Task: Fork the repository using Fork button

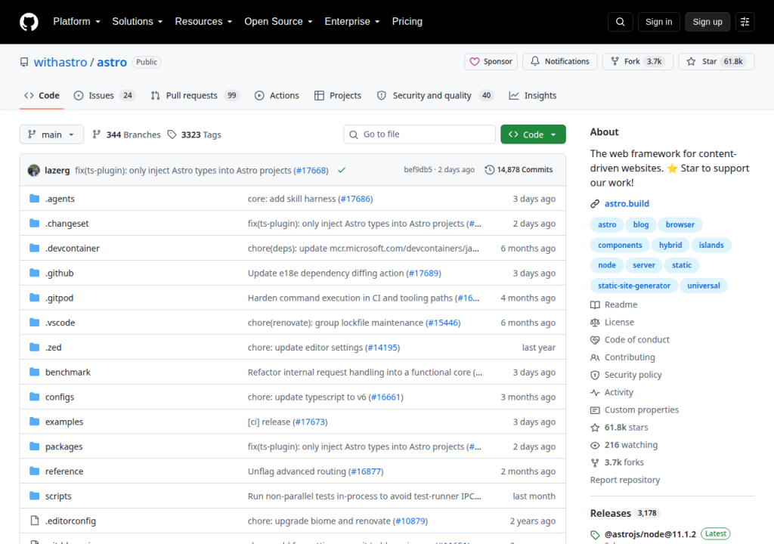Action: point(638,62)
